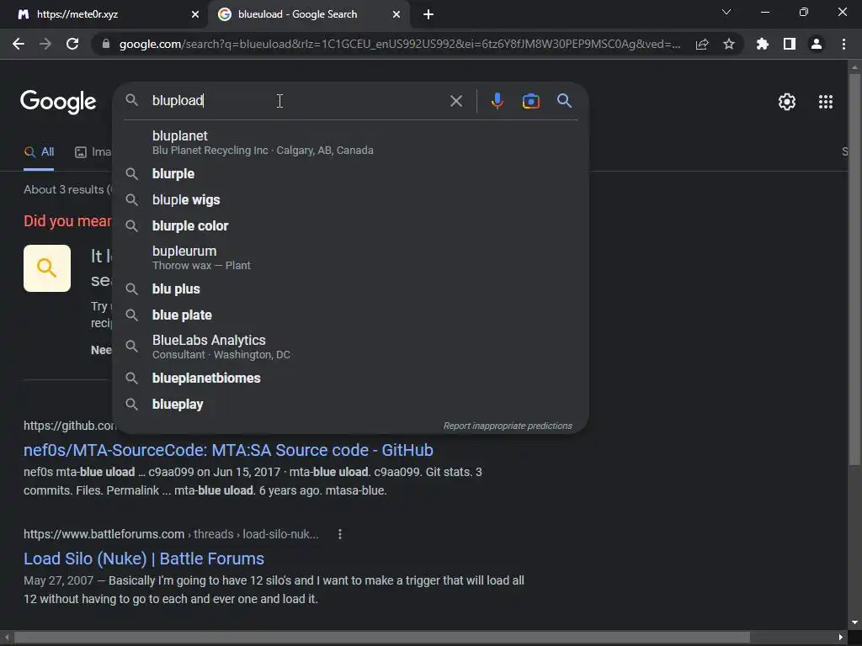Click the Google logo
The width and height of the screenshot is (862, 646).
click(x=58, y=102)
